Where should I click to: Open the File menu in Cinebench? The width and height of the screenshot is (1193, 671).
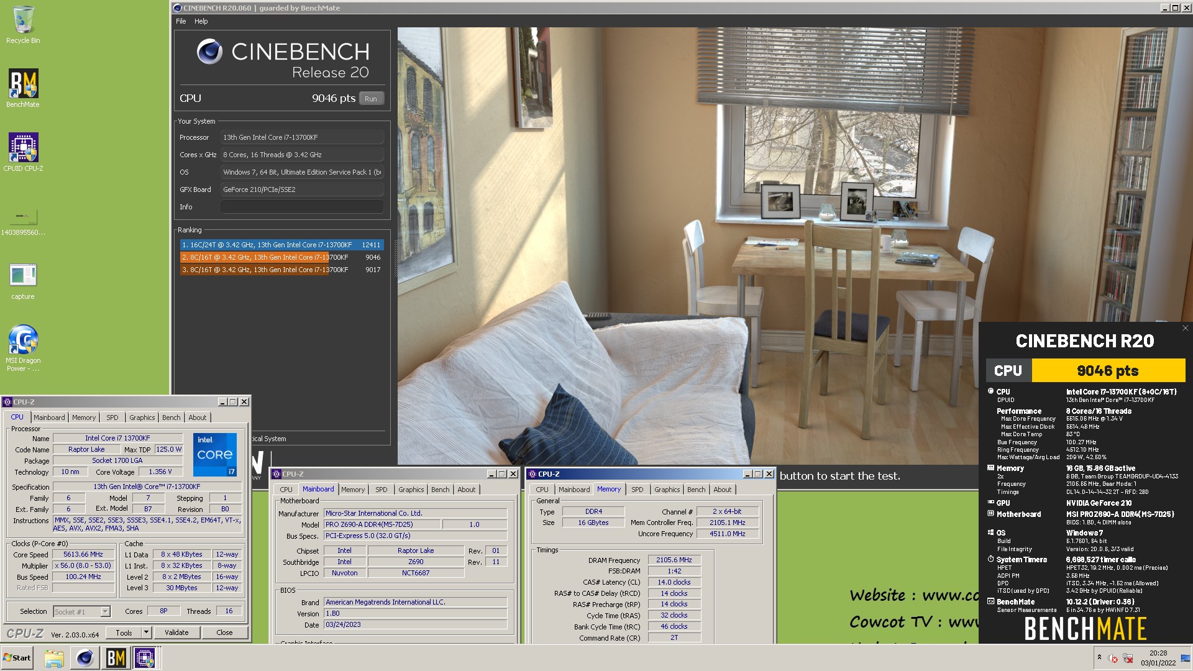(x=181, y=21)
